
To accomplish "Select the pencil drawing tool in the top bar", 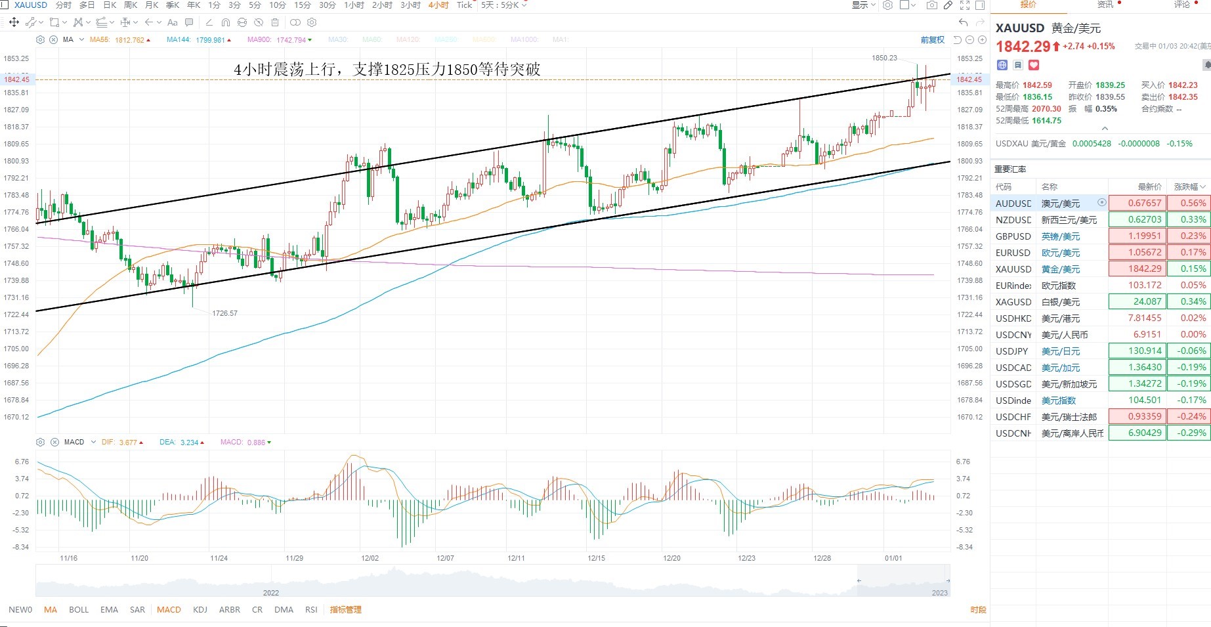I will point(948,5).
